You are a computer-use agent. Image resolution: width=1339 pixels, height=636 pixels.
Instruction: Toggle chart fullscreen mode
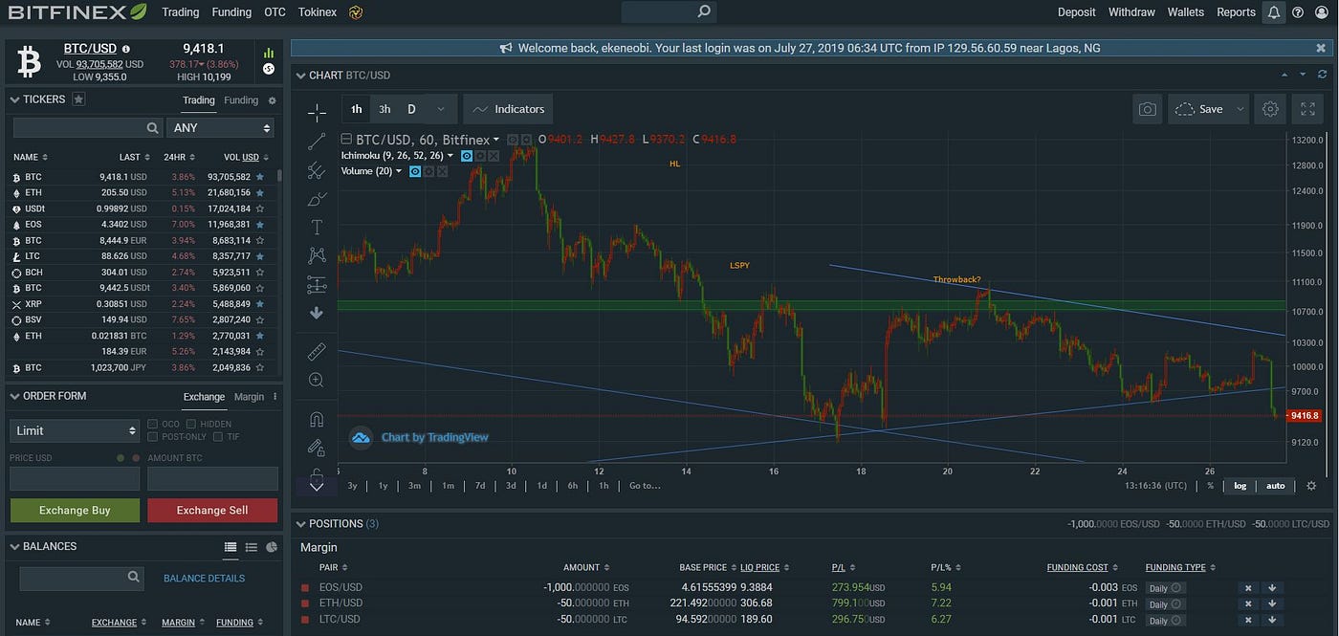coord(1307,109)
